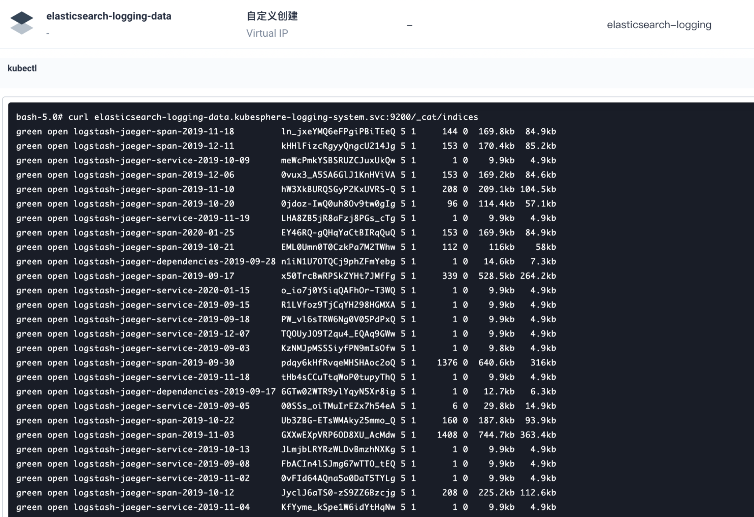Switch to the kubectl tab
This screenshot has height=517, width=754.
pos(22,68)
